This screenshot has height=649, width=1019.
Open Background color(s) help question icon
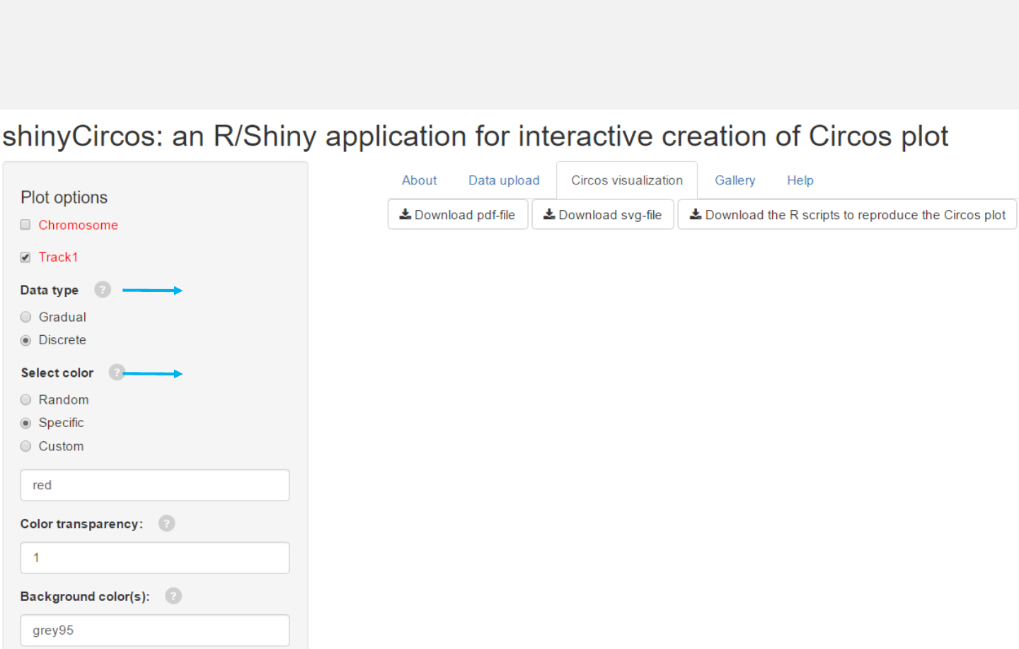tap(173, 596)
